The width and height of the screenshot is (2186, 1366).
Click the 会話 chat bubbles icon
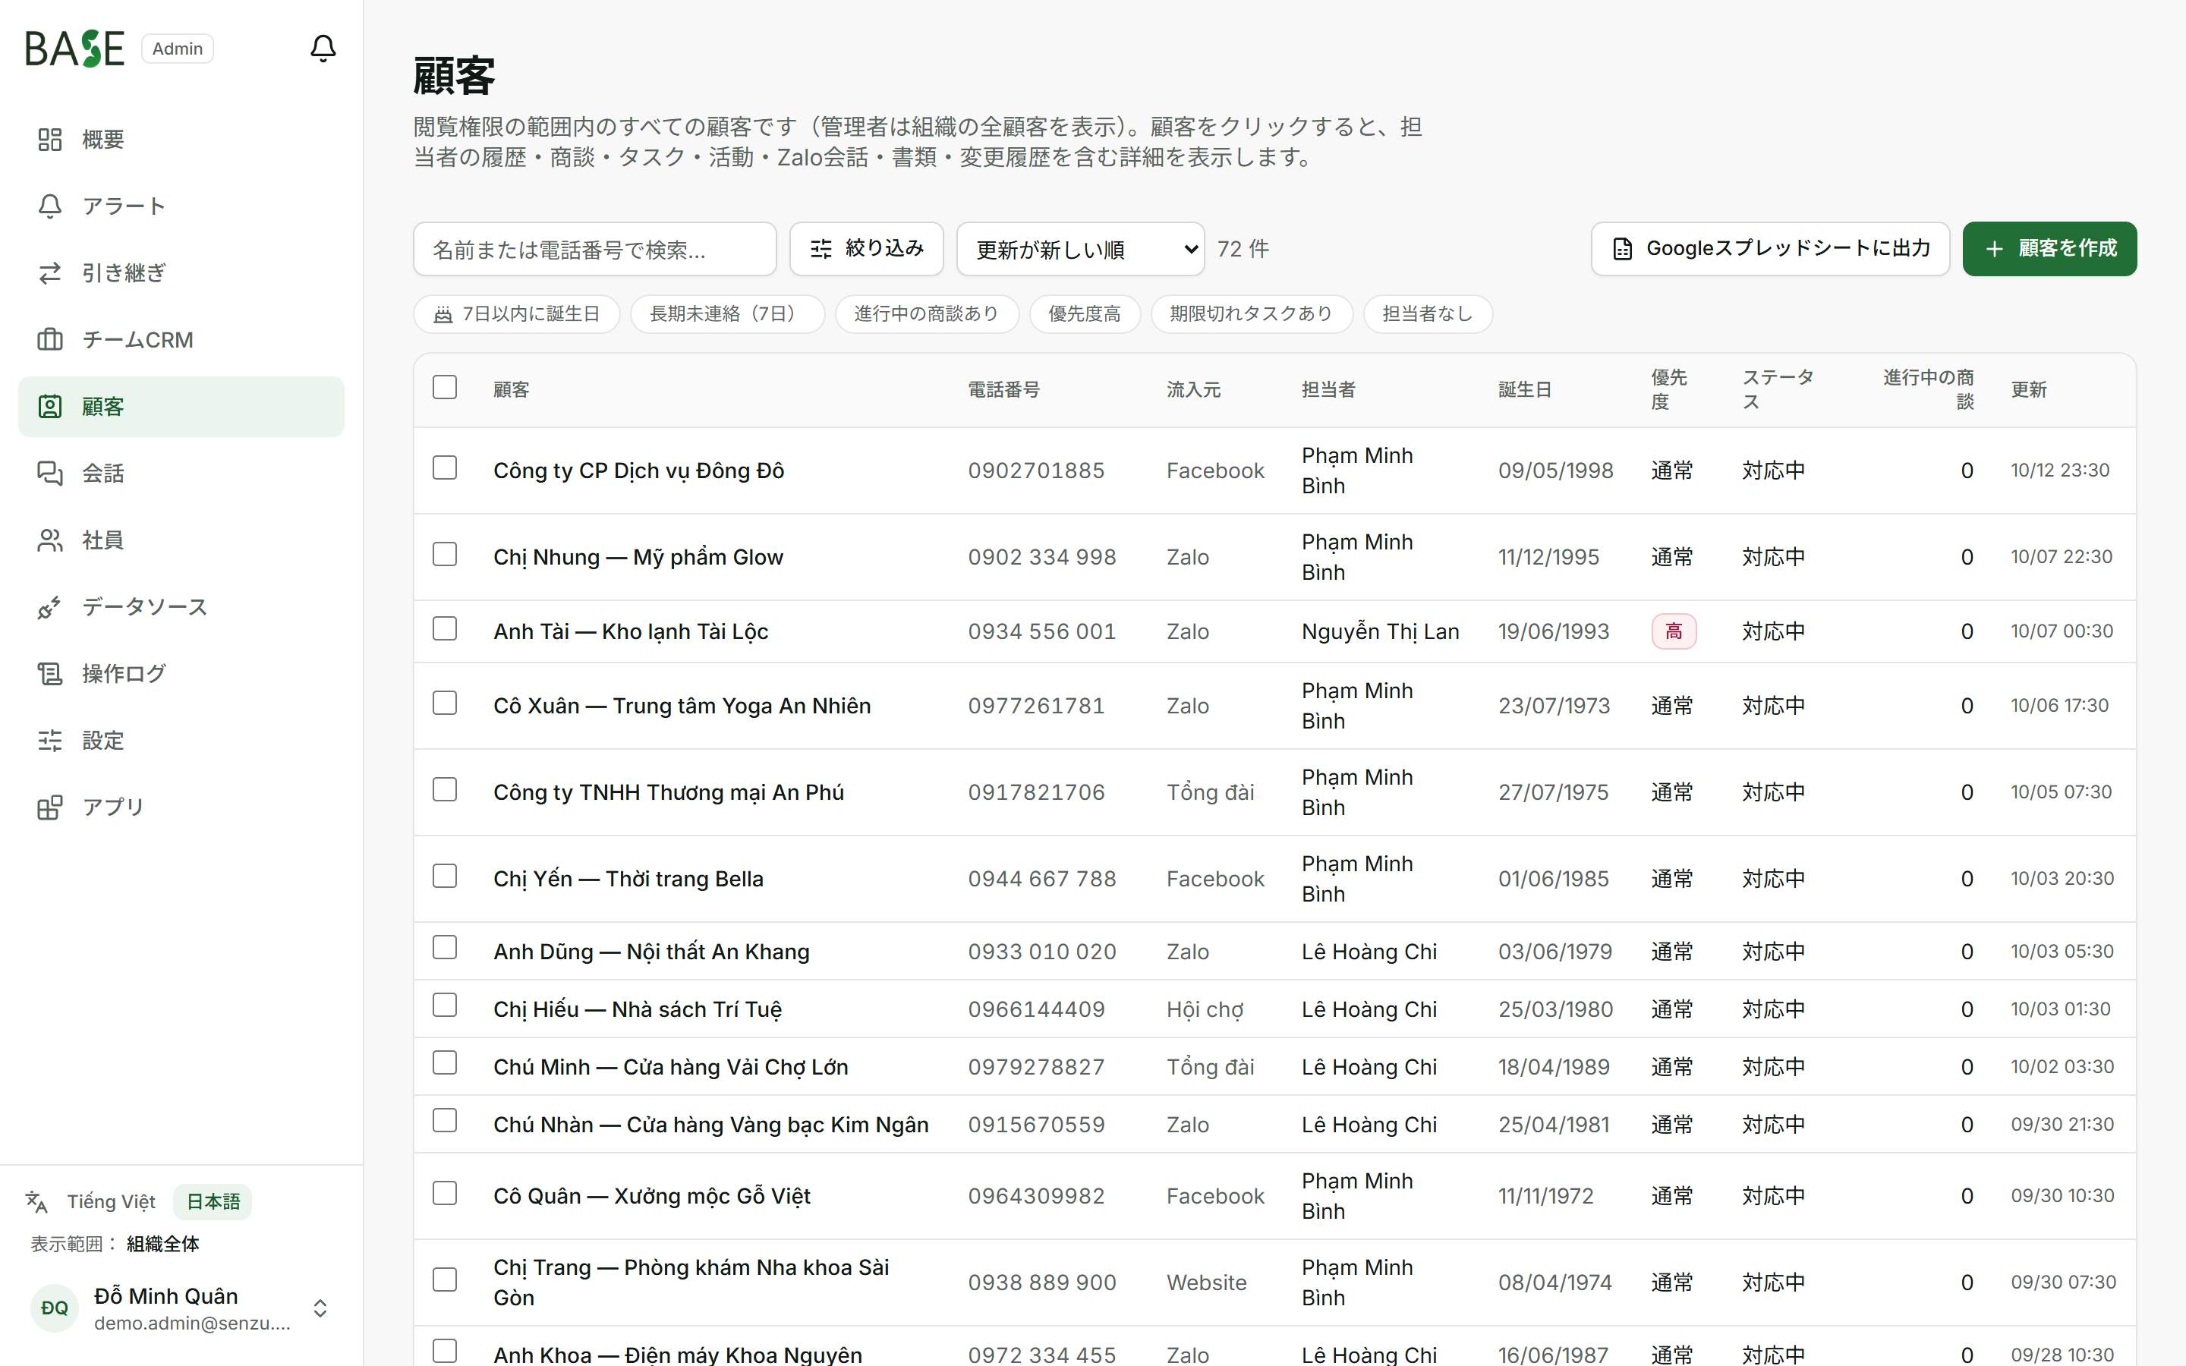click(x=49, y=474)
